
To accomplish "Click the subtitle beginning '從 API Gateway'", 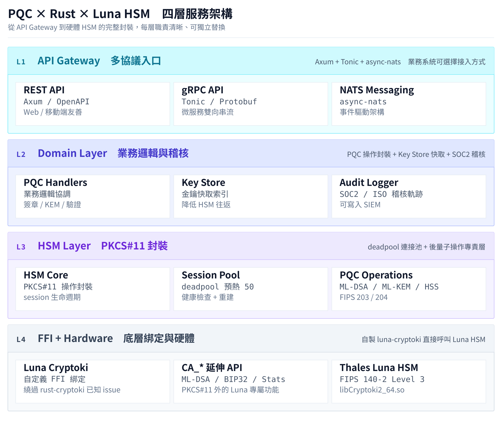I will point(117,27).
